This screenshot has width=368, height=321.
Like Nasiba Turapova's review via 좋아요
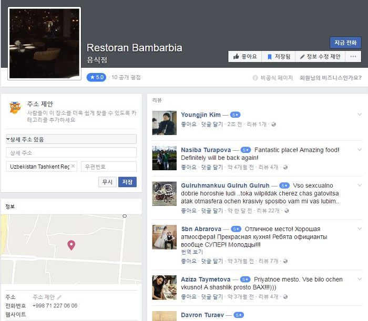coord(189,167)
